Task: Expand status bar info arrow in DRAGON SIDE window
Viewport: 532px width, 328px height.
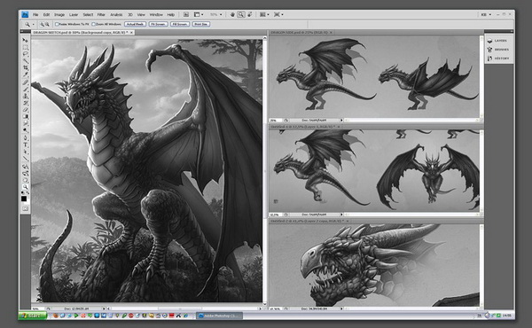Action: pos(341,120)
